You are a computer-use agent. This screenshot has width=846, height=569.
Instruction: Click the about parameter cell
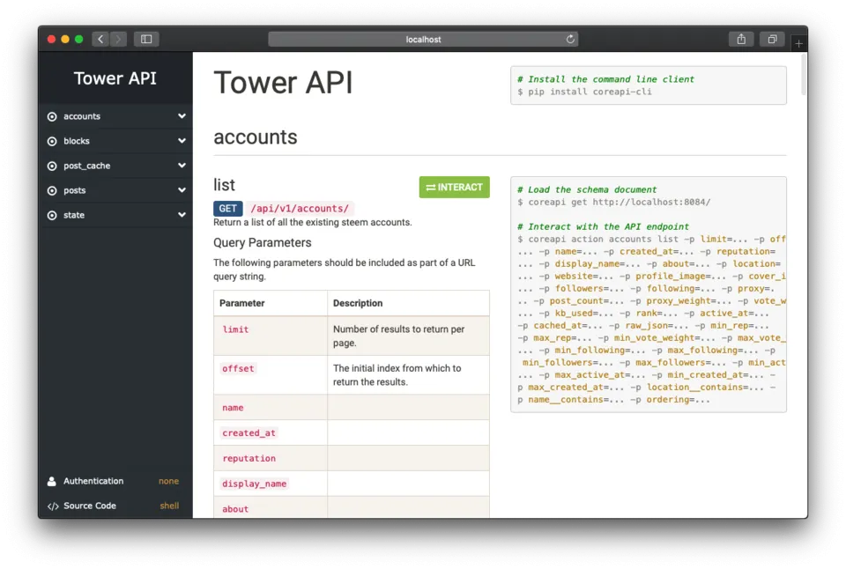pos(271,508)
